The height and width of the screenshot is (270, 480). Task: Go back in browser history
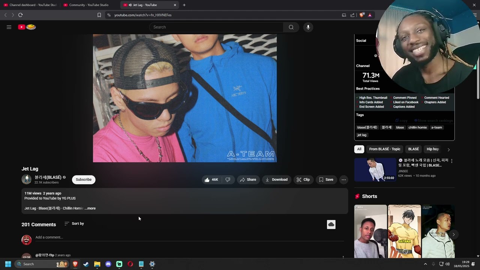point(5,15)
